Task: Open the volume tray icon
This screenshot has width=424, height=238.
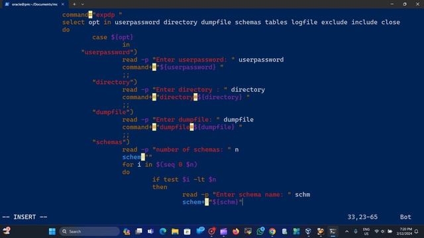Action: click(x=383, y=231)
